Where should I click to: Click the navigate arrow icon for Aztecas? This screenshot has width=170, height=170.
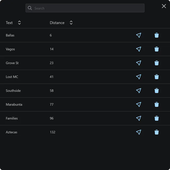tap(139, 132)
